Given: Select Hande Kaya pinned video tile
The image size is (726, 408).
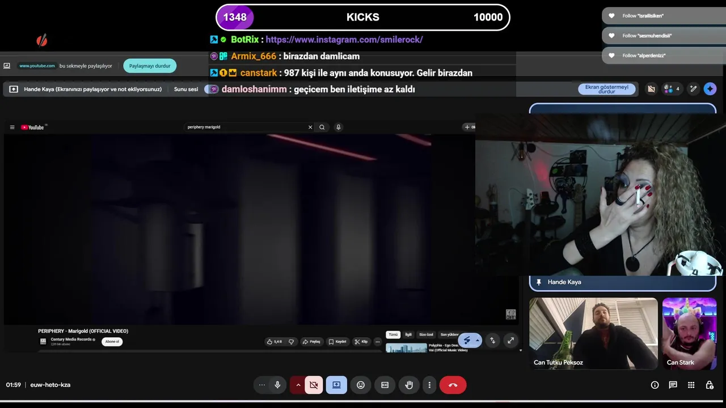Looking at the screenshot, I should click(623, 197).
